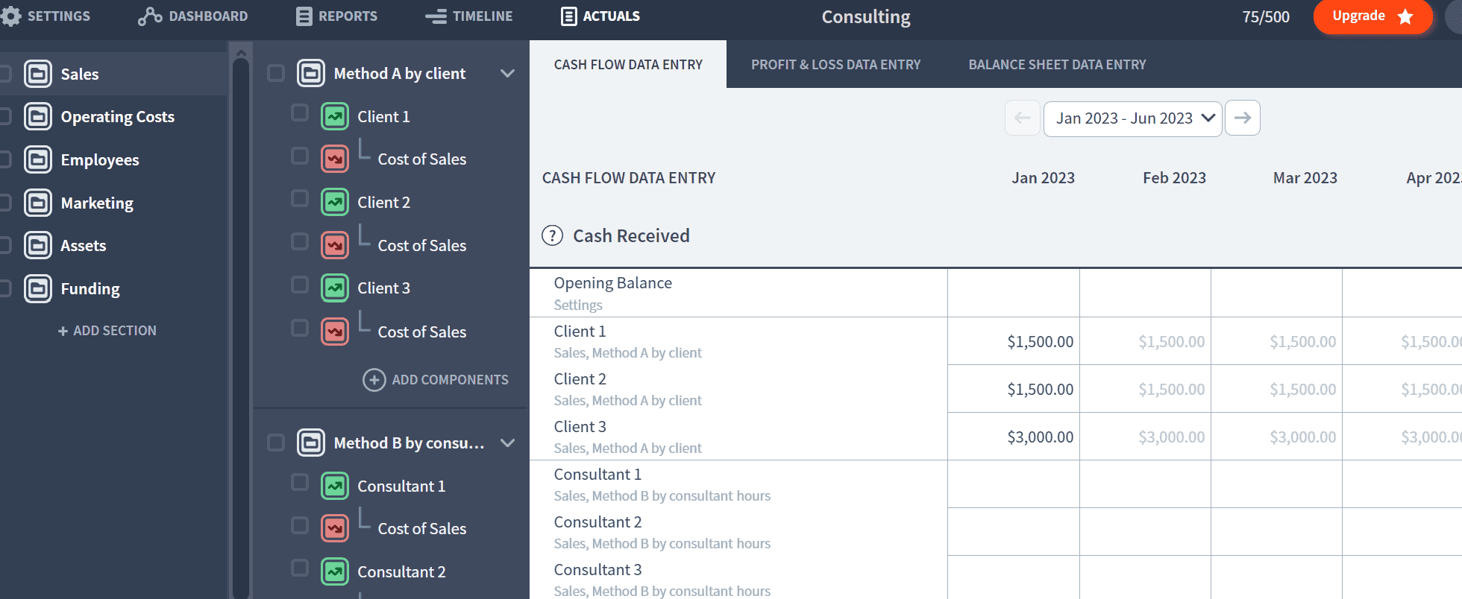Click the plus circle icon for Add Components
This screenshot has width=1462, height=599.
[x=374, y=380]
